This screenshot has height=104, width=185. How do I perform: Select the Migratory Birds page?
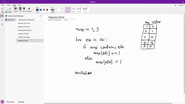[30, 40]
